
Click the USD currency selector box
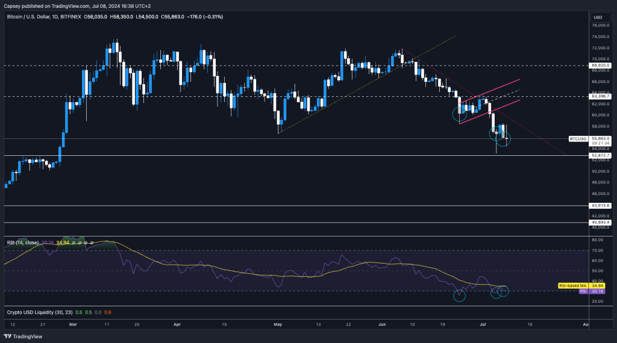598,17
